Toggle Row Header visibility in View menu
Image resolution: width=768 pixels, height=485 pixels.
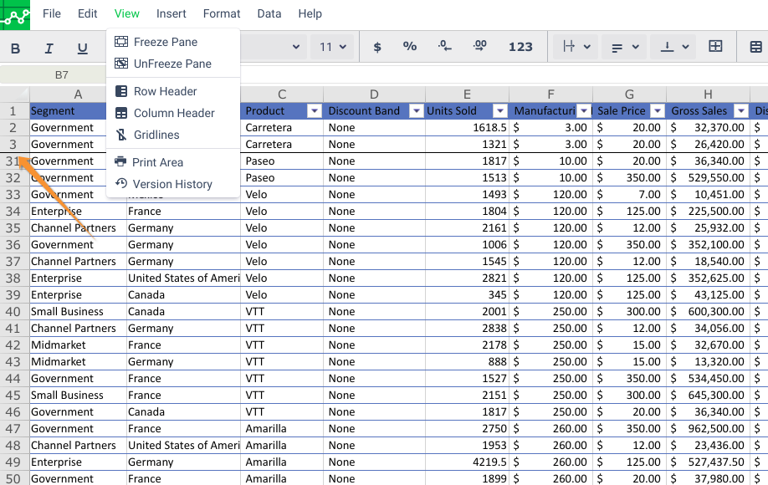(165, 91)
